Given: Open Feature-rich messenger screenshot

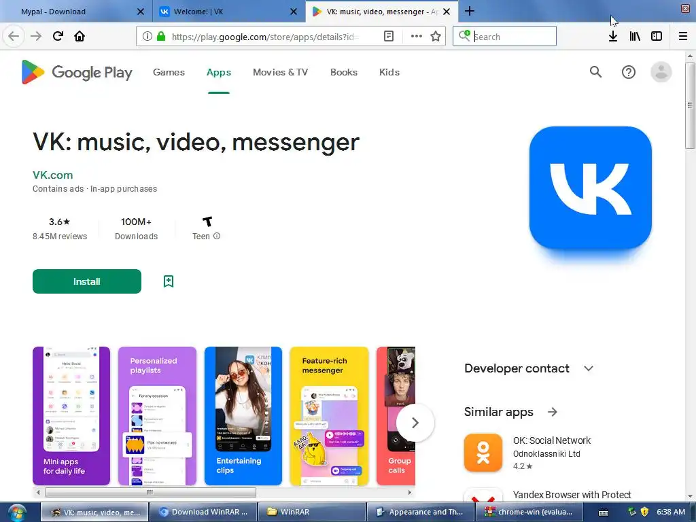Looking at the screenshot, I should (329, 416).
